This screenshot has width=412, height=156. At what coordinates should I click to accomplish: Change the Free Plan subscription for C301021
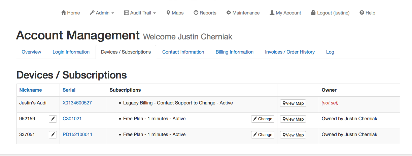point(263,119)
